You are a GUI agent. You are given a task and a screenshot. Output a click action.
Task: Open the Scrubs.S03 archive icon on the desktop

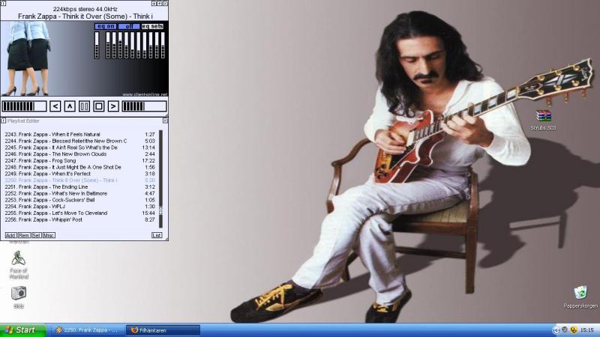(x=543, y=117)
